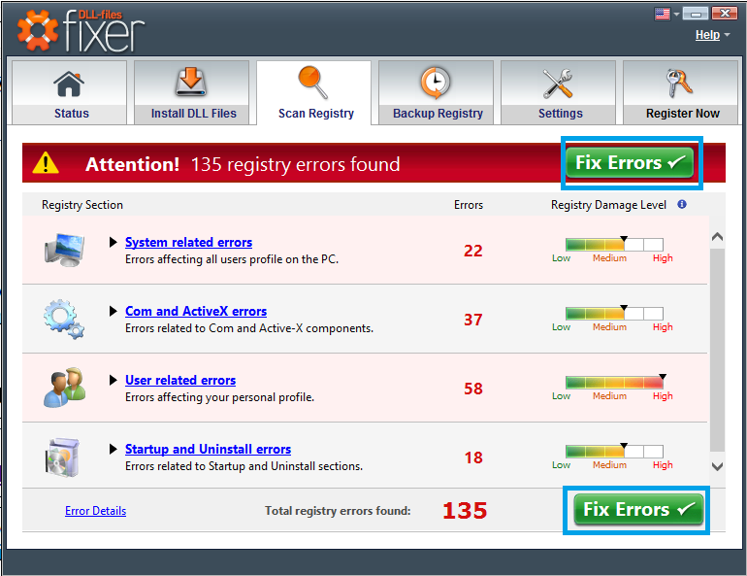The height and width of the screenshot is (576, 747).
Task: Click the house icon on Status tab
Action: click(x=69, y=84)
